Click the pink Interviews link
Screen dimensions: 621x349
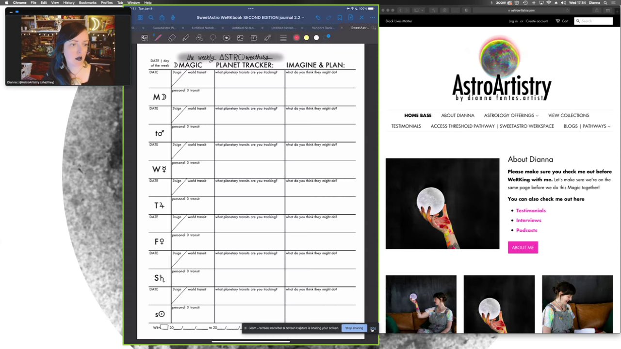pos(528,220)
